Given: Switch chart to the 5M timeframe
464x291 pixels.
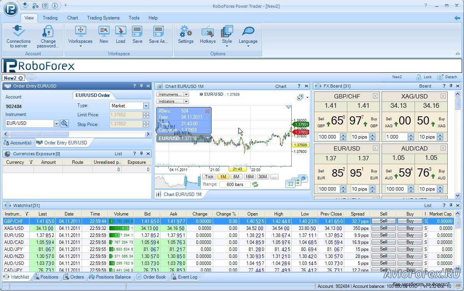Looking at the screenshot, I should point(236,177).
